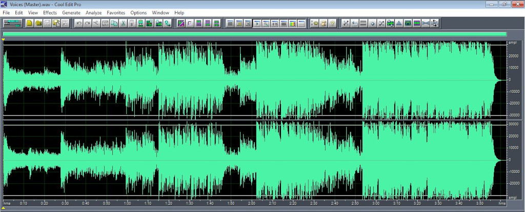Open the Options menu
This screenshot has width=525, height=212.
point(138,13)
